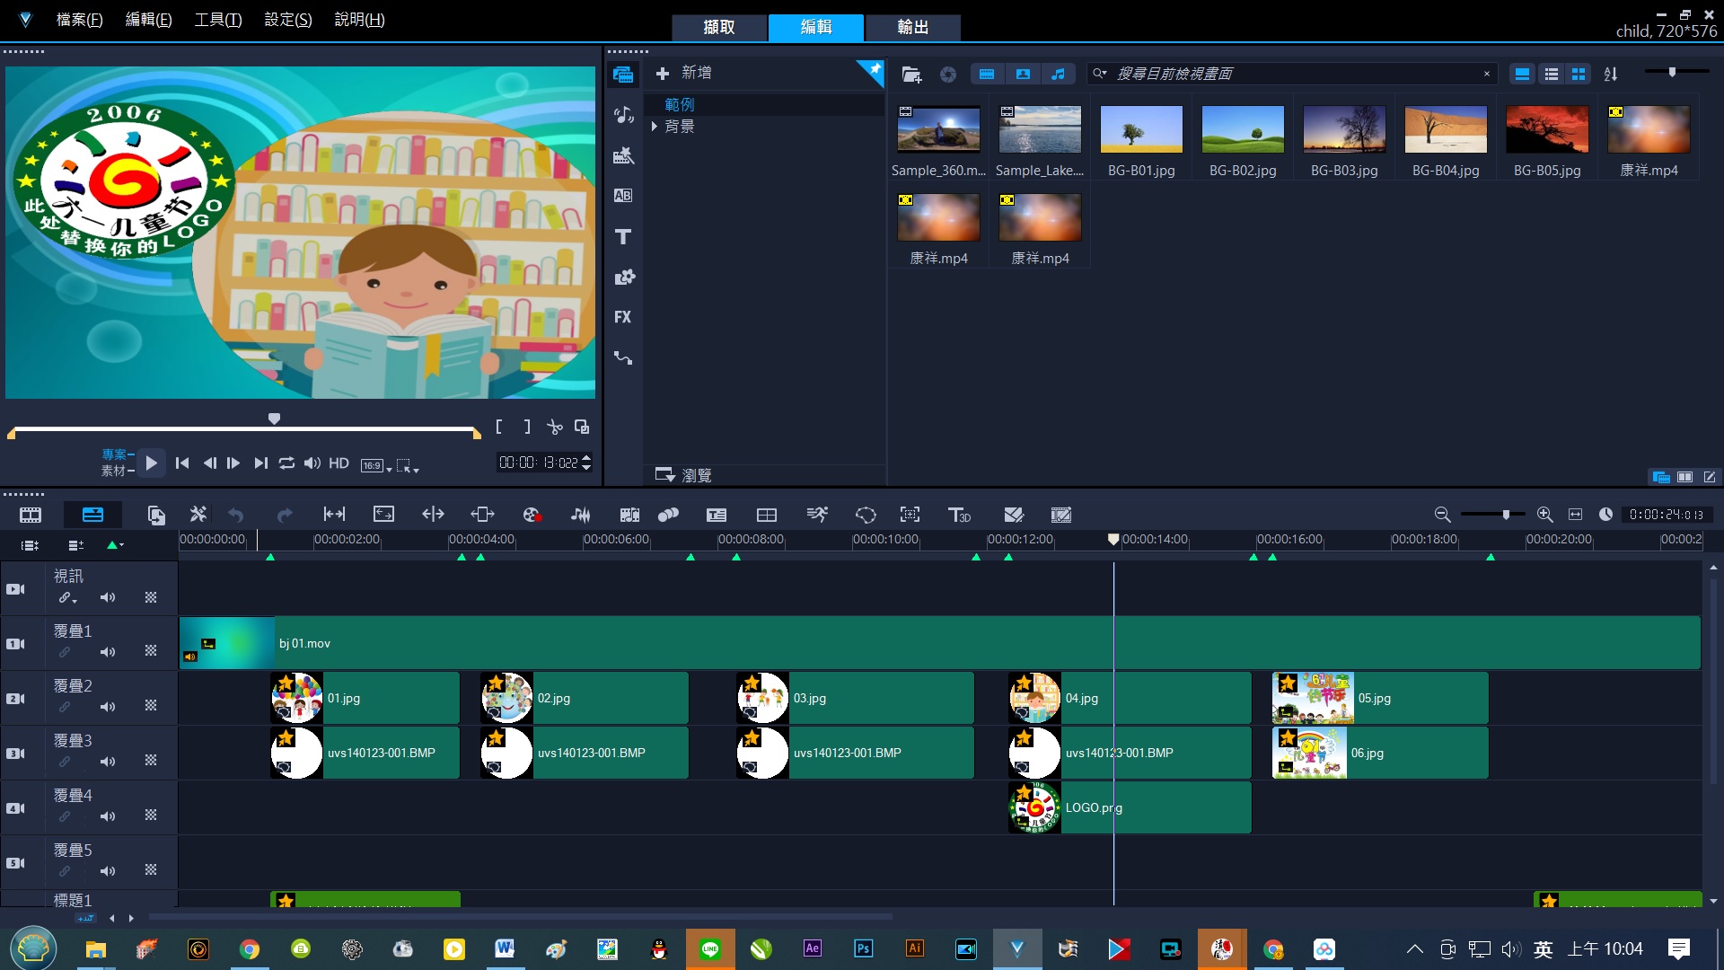Play the project in preview
1724x970 pixels.
click(151, 463)
